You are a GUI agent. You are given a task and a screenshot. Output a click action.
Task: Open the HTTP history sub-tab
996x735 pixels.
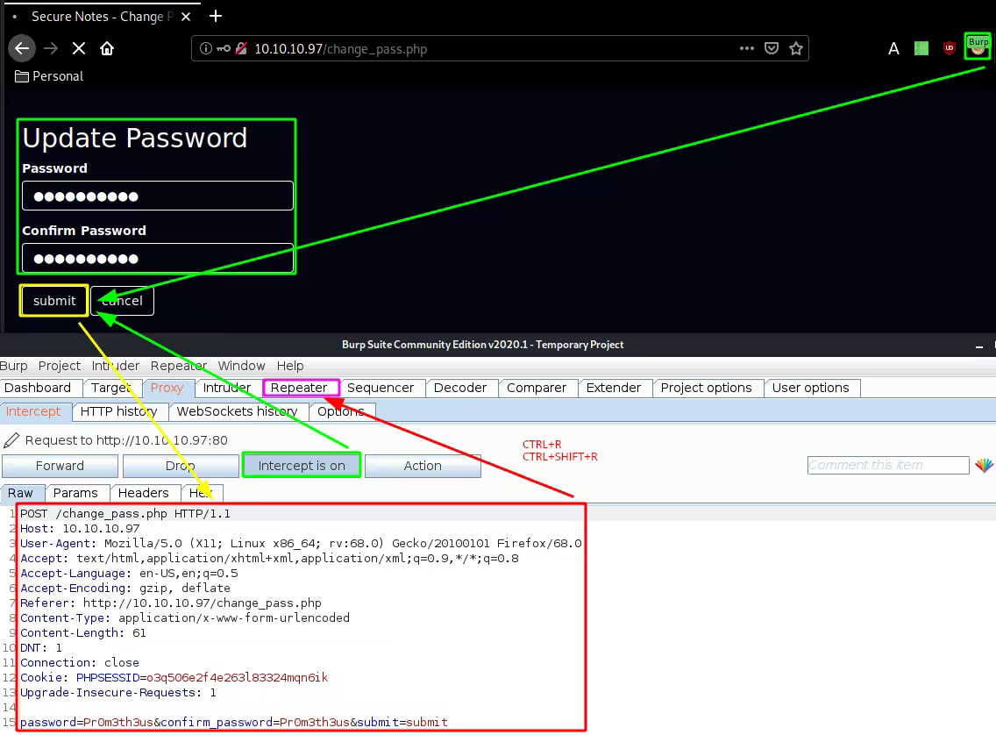point(118,411)
